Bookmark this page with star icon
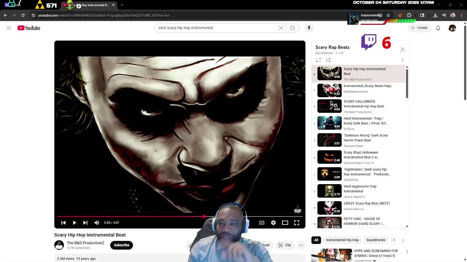The image size is (467, 262). pyautogui.click(x=388, y=15)
